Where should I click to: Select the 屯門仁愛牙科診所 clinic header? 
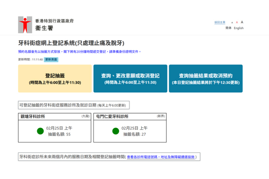[x=112, y=116]
